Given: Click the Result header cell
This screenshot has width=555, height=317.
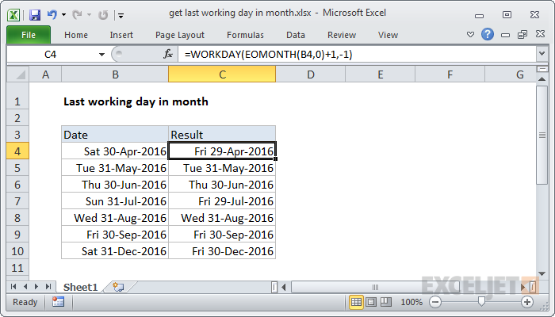Looking at the screenshot, I should (x=222, y=135).
